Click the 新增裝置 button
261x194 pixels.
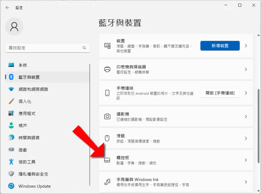click(220, 46)
